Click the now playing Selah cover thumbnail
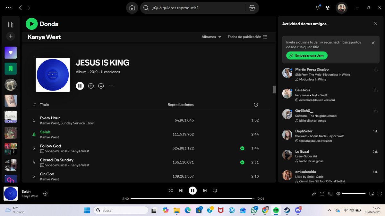This screenshot has height=216, width=385. 11,194
